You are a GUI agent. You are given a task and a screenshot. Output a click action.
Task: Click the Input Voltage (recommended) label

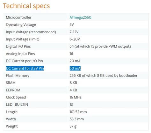pyautogui.click(x=31, y=32)
